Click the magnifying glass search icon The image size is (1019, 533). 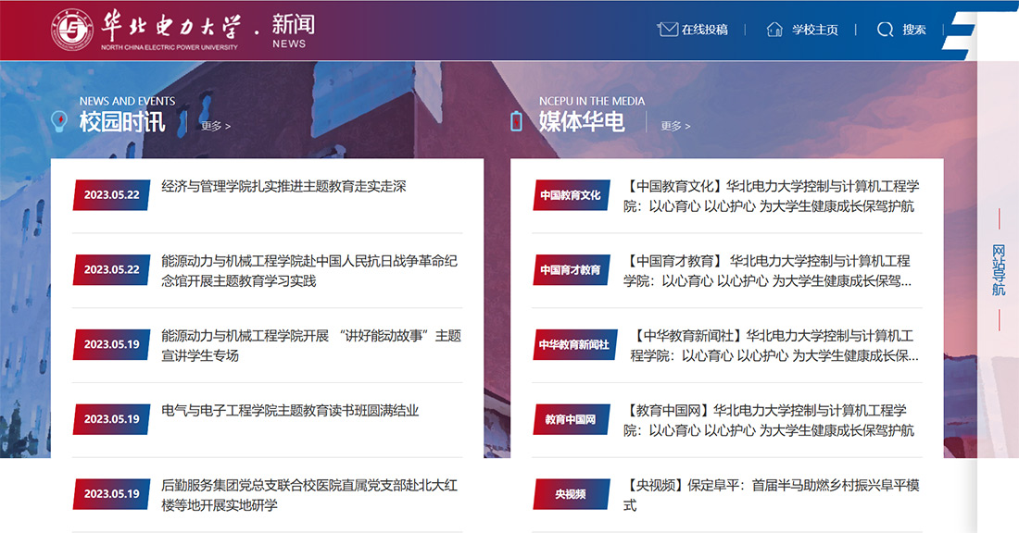[x=886, y=30]
